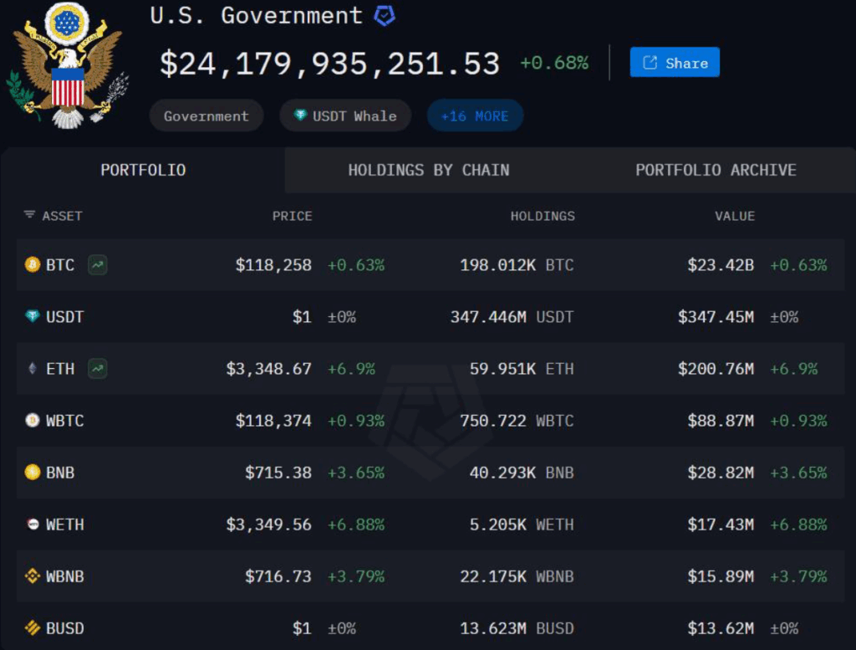Open the HOLDINGS BY CHAIN tab

click(429, 170)
